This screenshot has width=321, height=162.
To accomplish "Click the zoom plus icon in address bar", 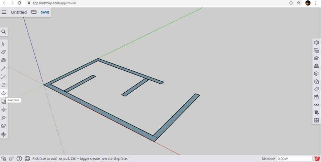I will (291, 3).
